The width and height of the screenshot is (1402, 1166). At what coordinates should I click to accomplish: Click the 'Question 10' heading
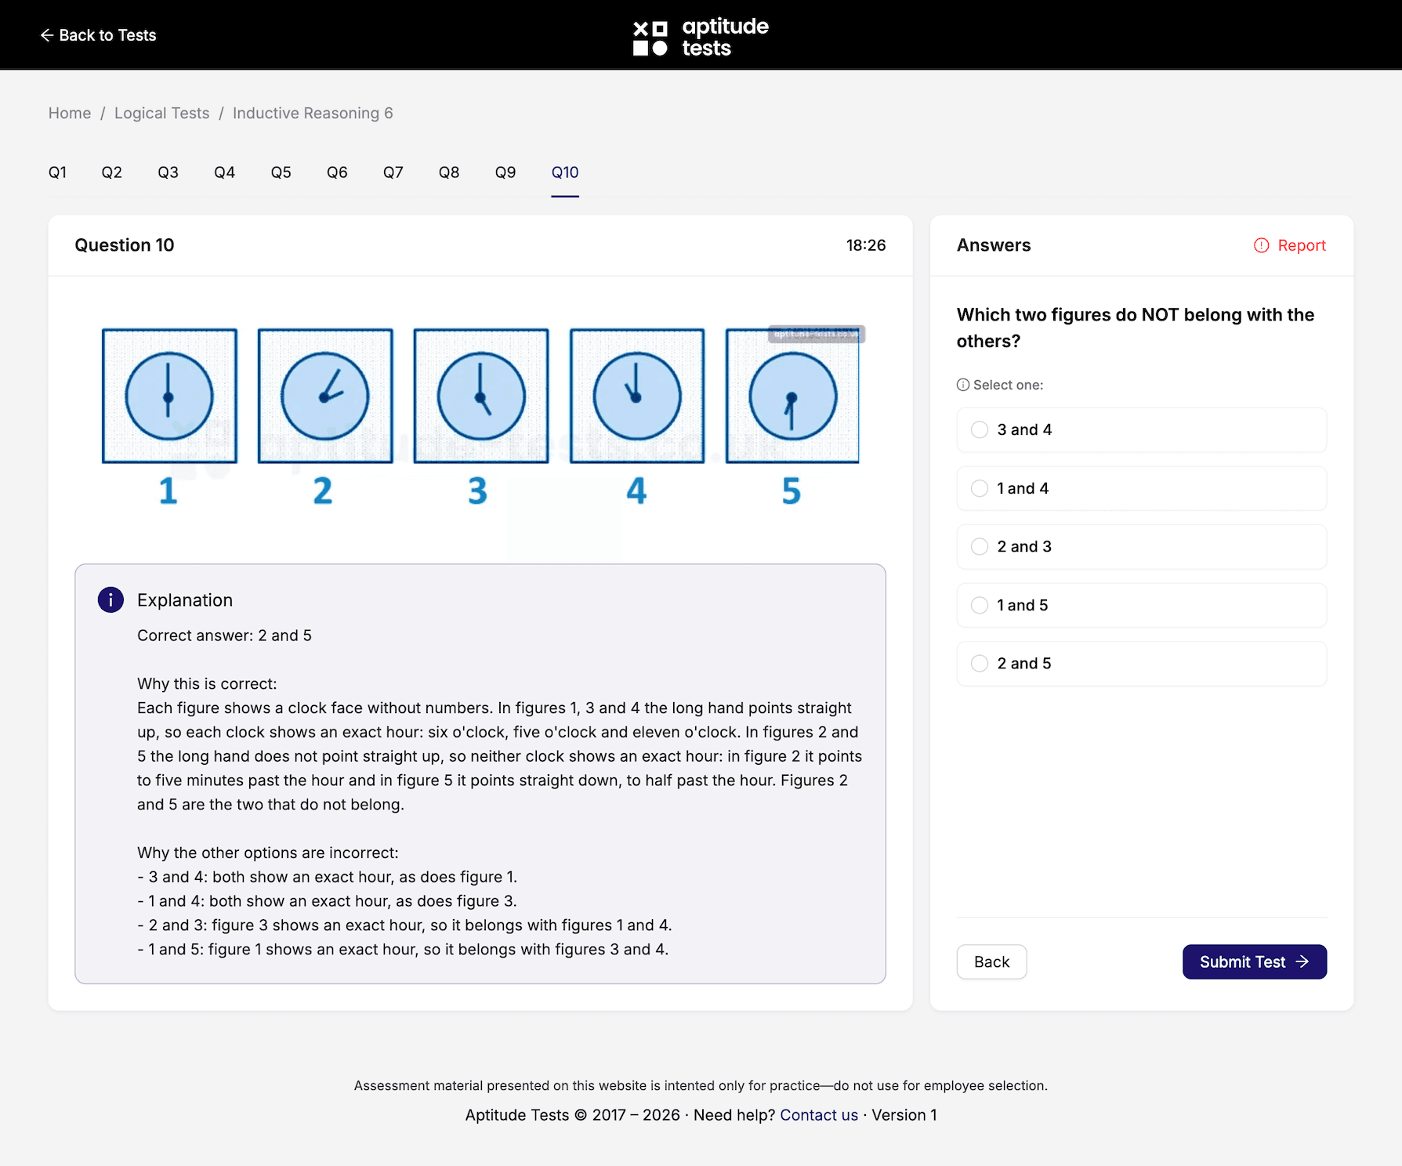point(125,245)
